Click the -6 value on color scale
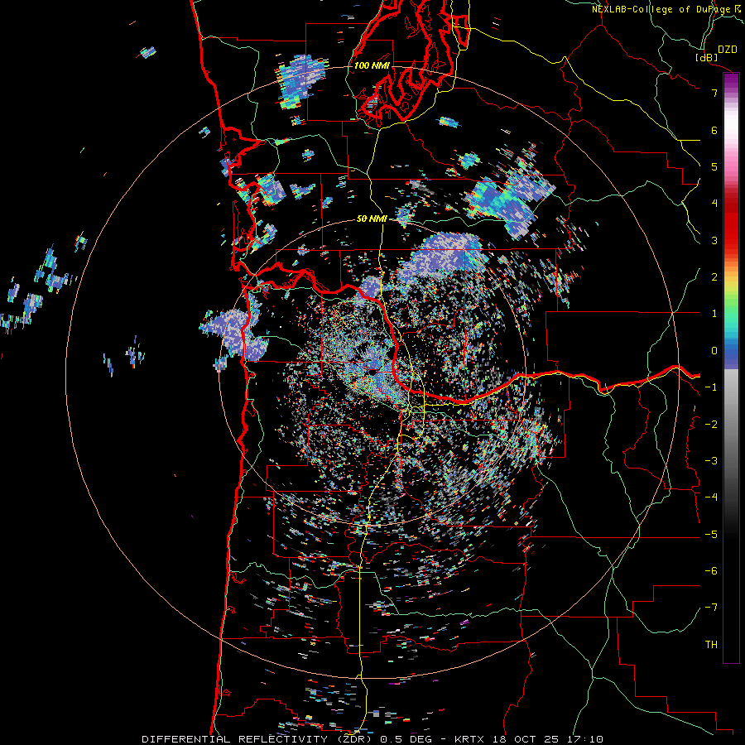Viewport: 745px width, 745px height. point(711,570)
